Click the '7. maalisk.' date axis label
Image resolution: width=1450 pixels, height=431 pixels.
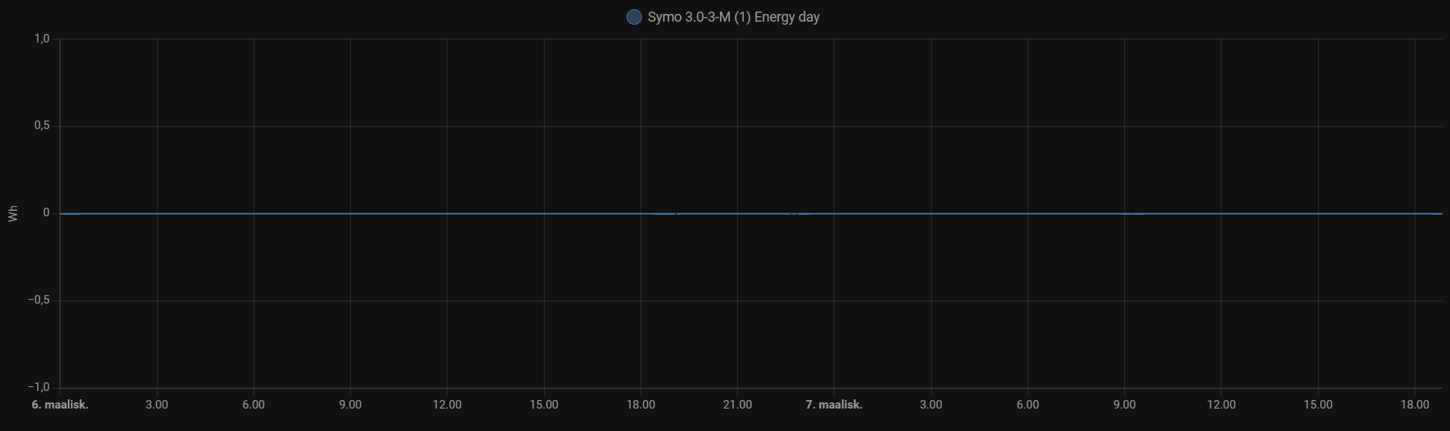(x=834, y=405)
